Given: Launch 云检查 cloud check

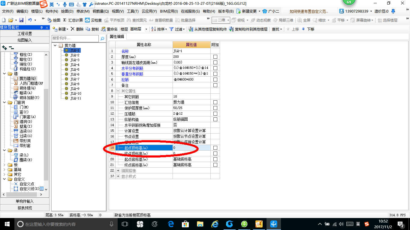Looking at the screenshot, I should click(93, 20).
